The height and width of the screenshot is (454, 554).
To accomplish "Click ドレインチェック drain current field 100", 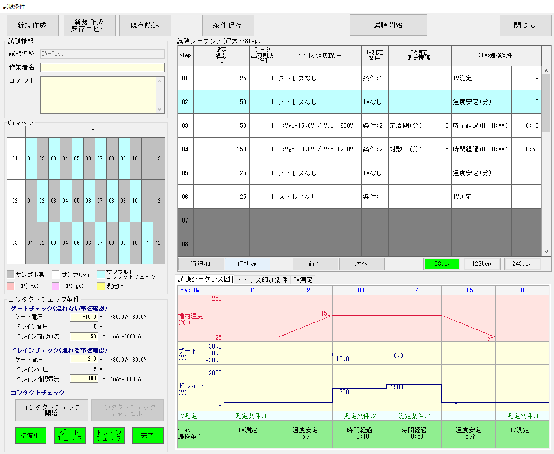I will [84, 378].
